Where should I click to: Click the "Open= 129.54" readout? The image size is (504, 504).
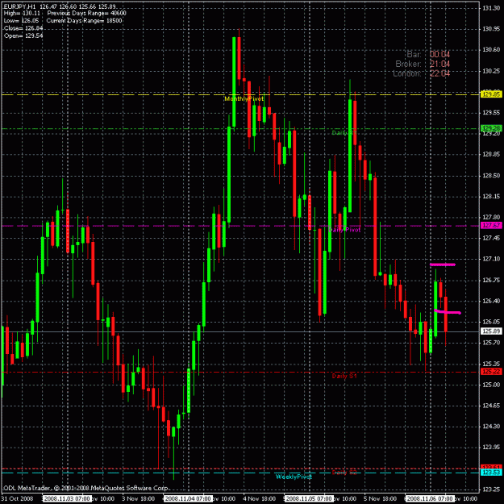23,35
